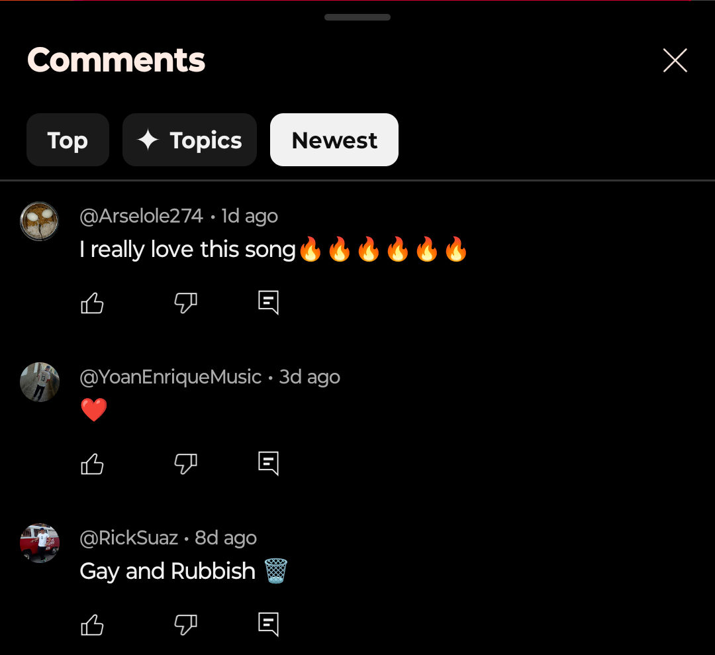
Task: Reply to @Arselole274's comment
Action: point(268,303)
